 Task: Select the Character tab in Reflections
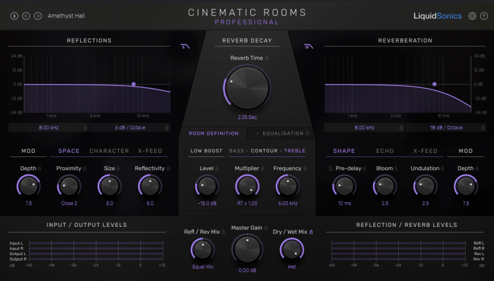[109, 151]
